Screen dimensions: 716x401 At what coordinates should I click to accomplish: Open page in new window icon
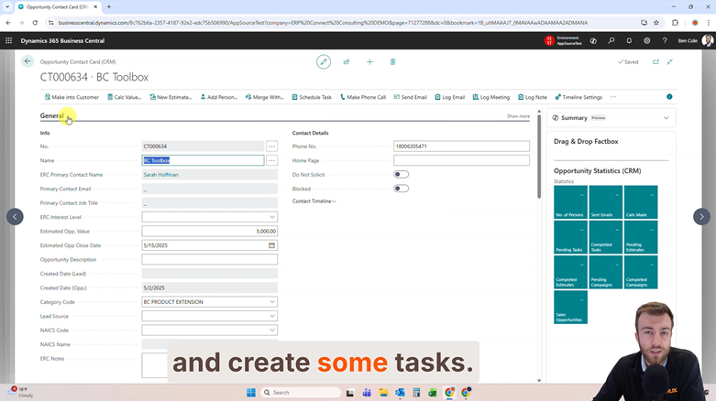[655, 61]
